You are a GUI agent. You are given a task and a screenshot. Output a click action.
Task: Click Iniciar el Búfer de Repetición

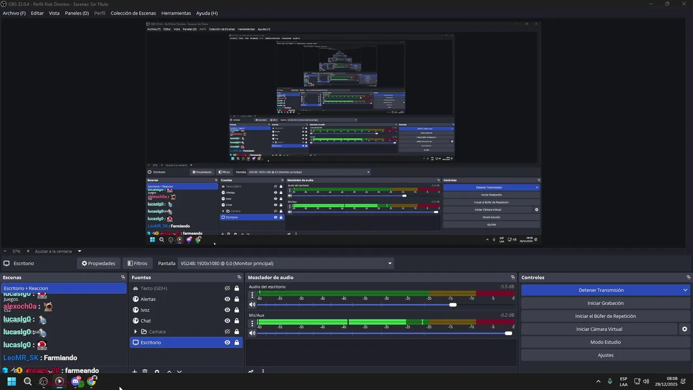click(605, 316)
